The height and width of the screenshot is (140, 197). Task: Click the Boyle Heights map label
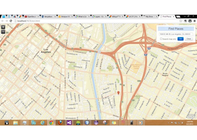coord(165,74)
